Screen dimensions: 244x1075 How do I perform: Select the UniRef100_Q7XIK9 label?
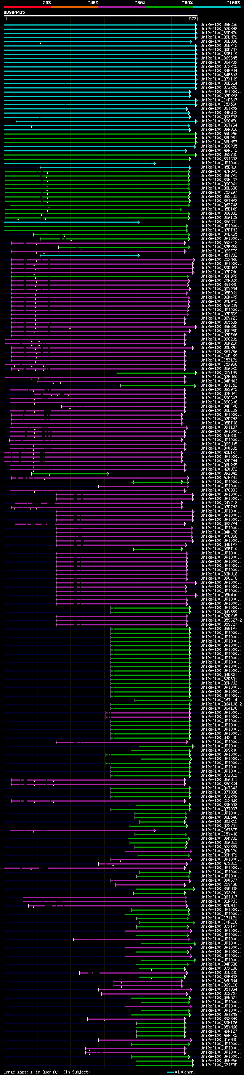(x=219, y=79)
